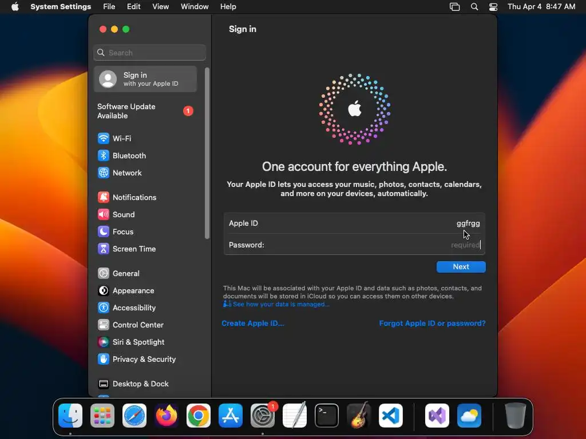Open Focus moon icon

tap(104, 232)
